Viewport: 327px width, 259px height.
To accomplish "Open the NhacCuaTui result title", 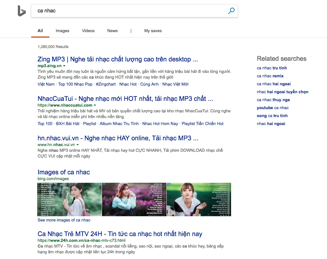I will coord(125,99).
